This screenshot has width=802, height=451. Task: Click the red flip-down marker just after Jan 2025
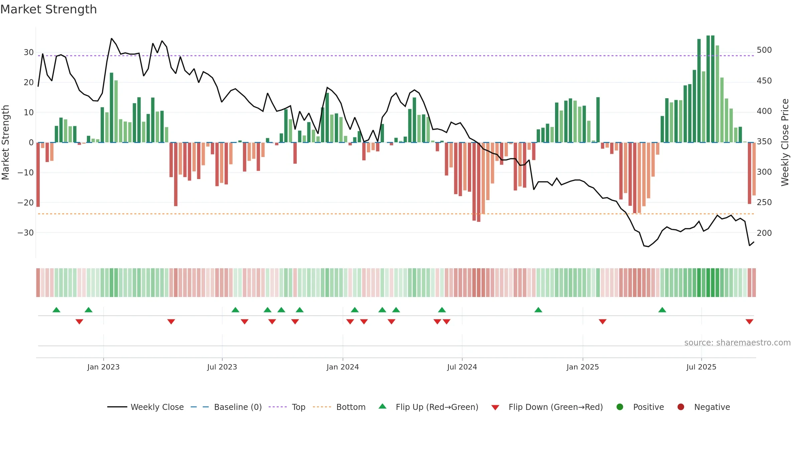point(603,322)
